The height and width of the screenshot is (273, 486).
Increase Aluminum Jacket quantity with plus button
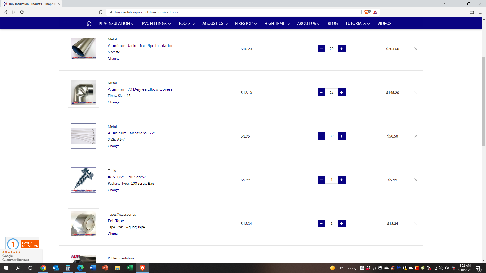[341, 49]
